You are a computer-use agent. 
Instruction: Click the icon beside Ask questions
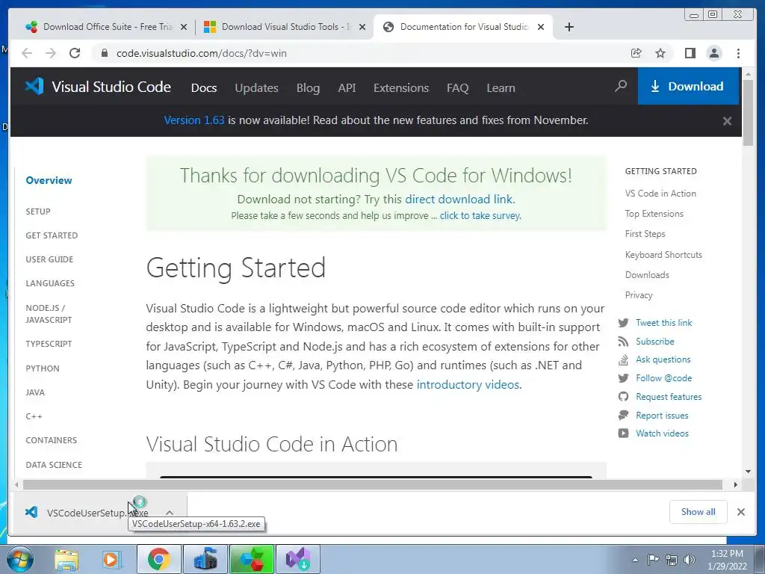[x=623, y=359]
